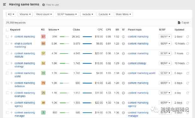Refresh the 'content marketing world' row

[x=187, y=73]
